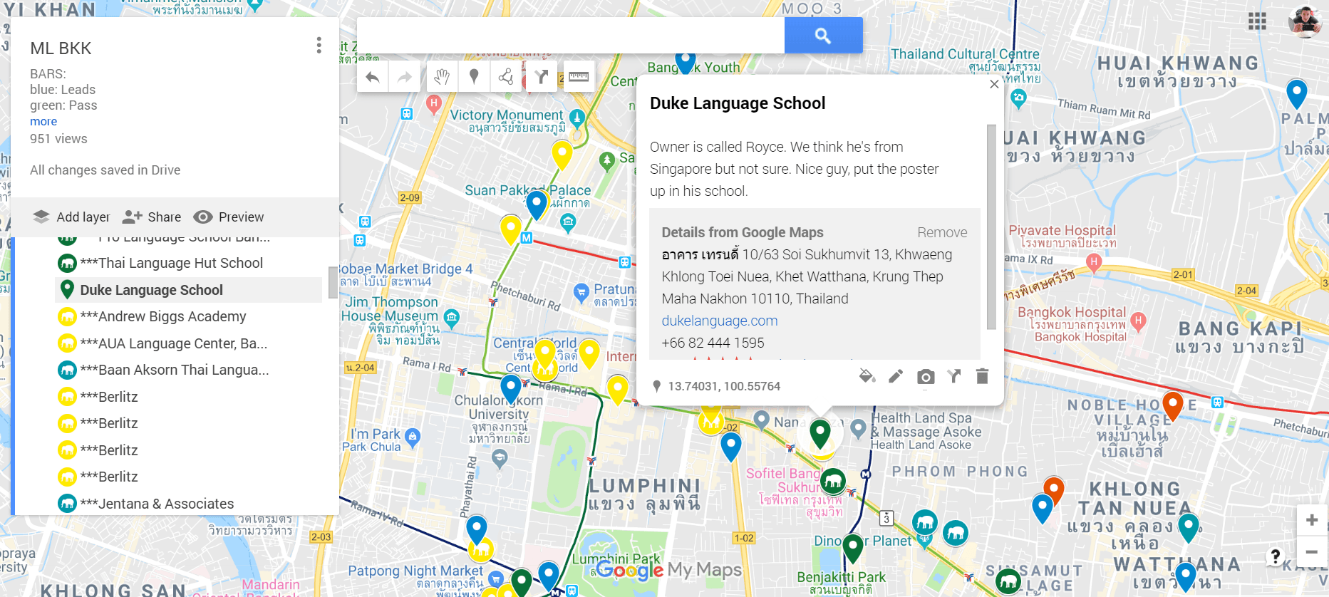Click the blue marker near Huai Khwang
Image resolution: width=1329 pixels, height=597 pixels.
[1296, 94]
